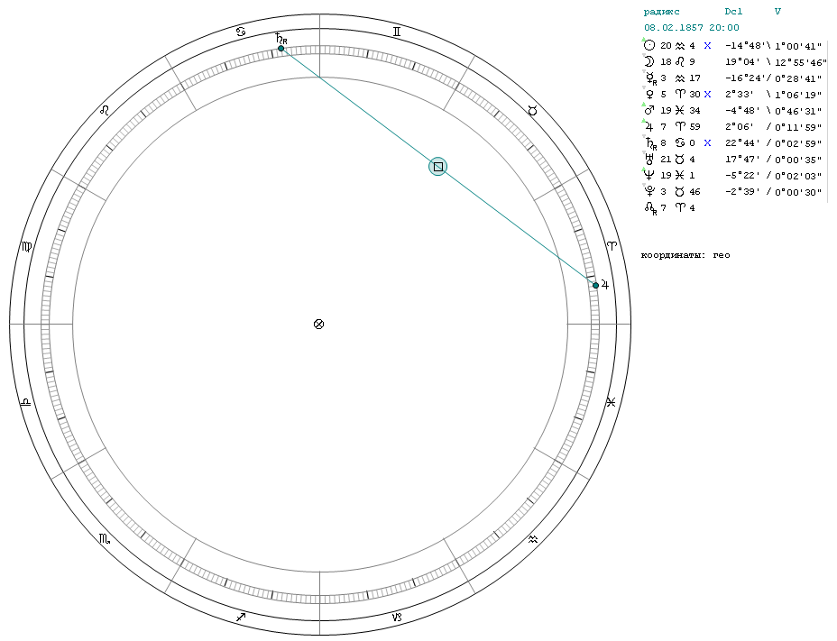Click the Cancer zodiac sign on outer ring
This screenshot has width=837, height=641.
[241, 32]
